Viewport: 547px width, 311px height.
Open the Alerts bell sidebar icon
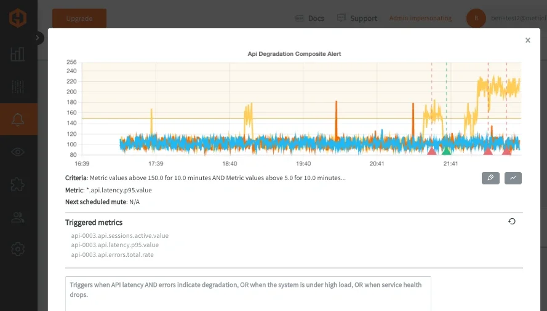18,119
